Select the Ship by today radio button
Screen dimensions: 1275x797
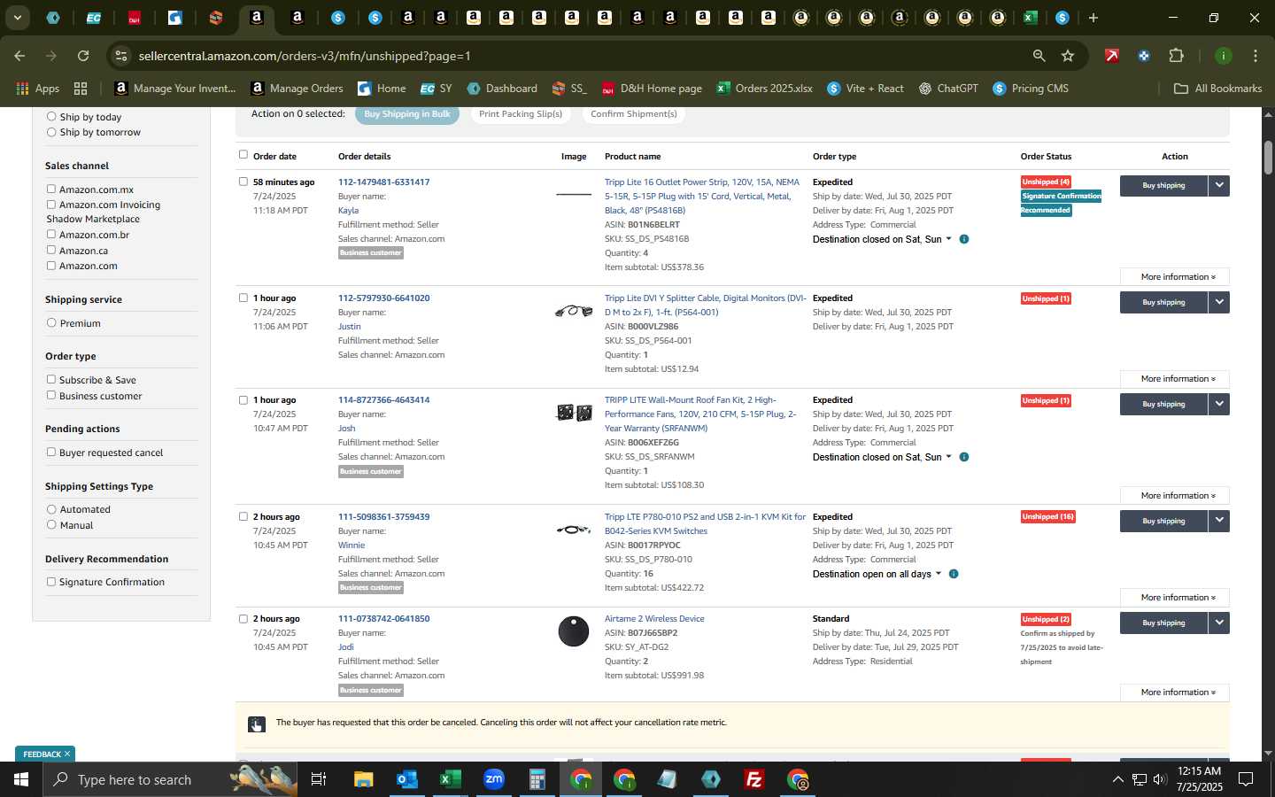coord(51,117)
